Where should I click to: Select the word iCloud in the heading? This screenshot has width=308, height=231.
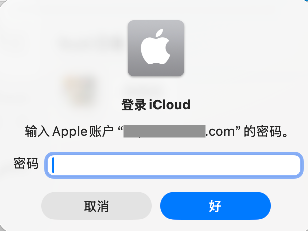170,105
